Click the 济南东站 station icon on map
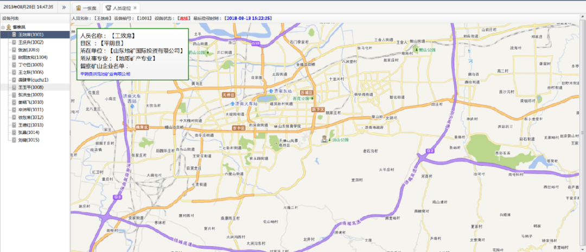 (x=271, y=91)
